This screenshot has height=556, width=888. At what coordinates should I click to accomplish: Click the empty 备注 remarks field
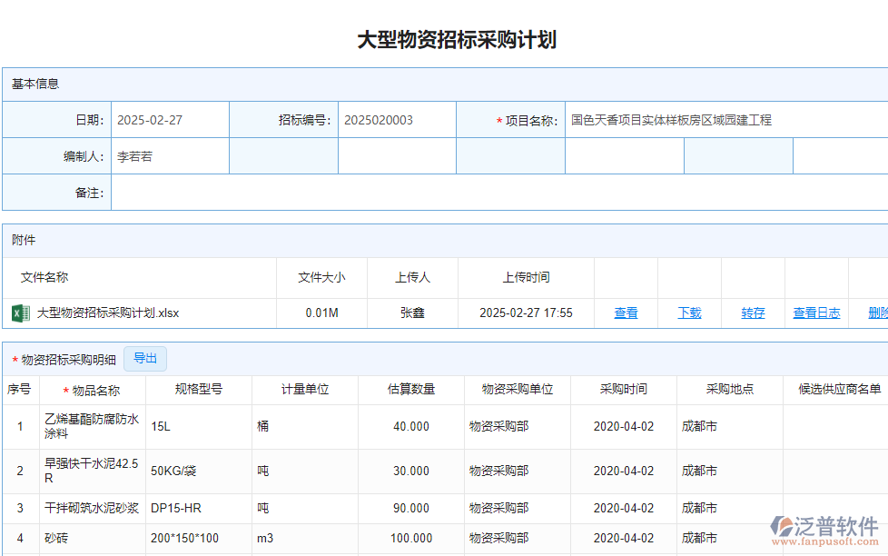[x=499, y=193]
